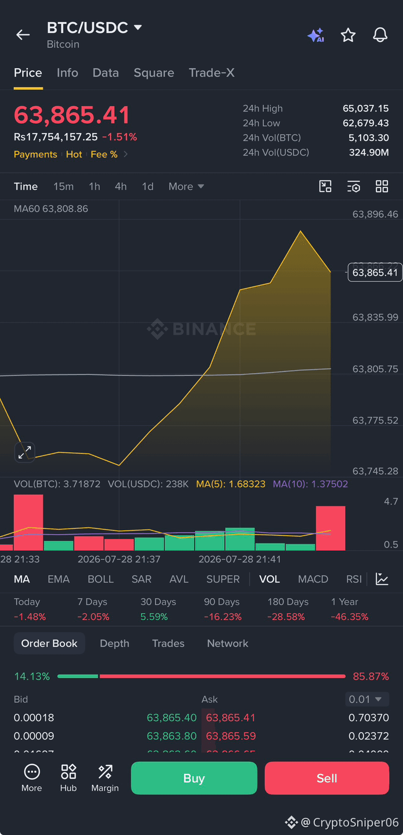This screenshot has height=835, width=403.
Task: Select bid price 63,865.40
Action: coord(172,718)
